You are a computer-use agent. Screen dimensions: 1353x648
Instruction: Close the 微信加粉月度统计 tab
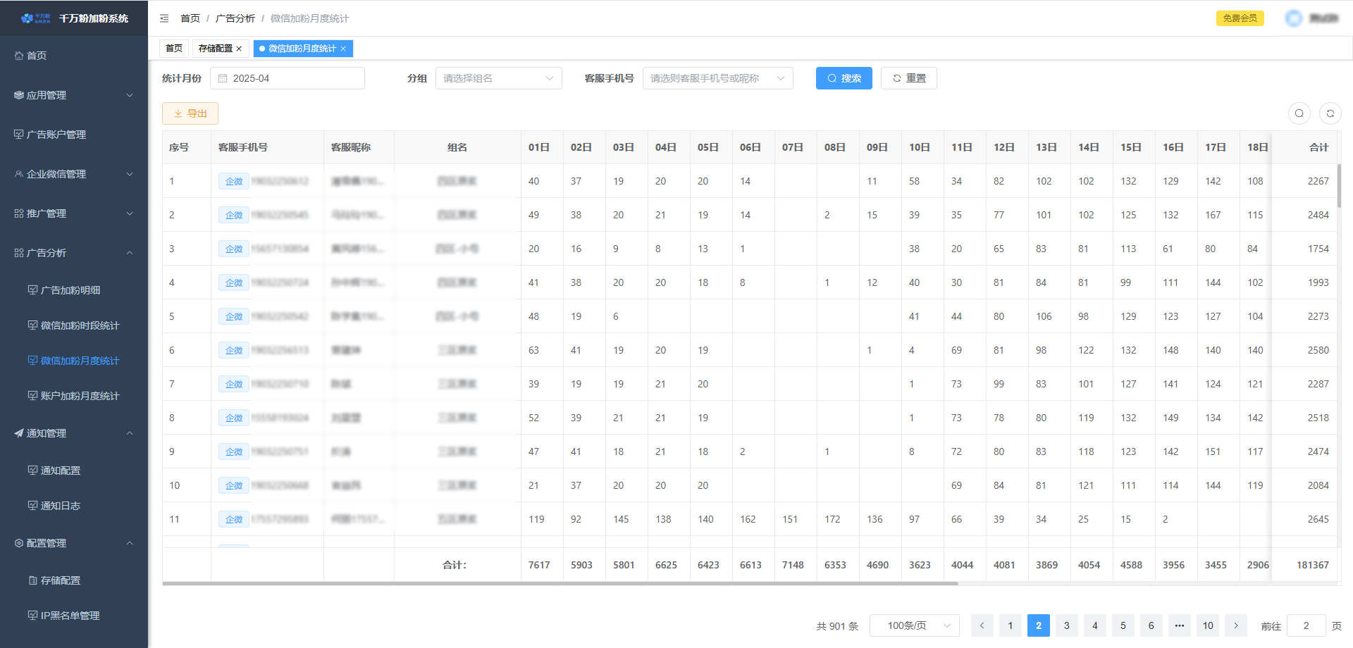[x=343, y=49]
